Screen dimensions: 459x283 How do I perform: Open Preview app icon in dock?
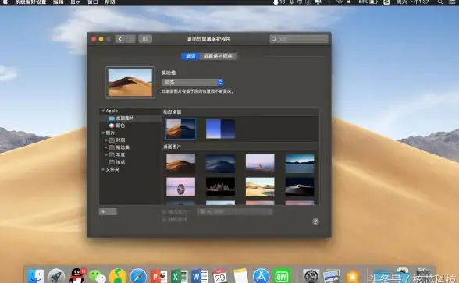tap(331, 277)
